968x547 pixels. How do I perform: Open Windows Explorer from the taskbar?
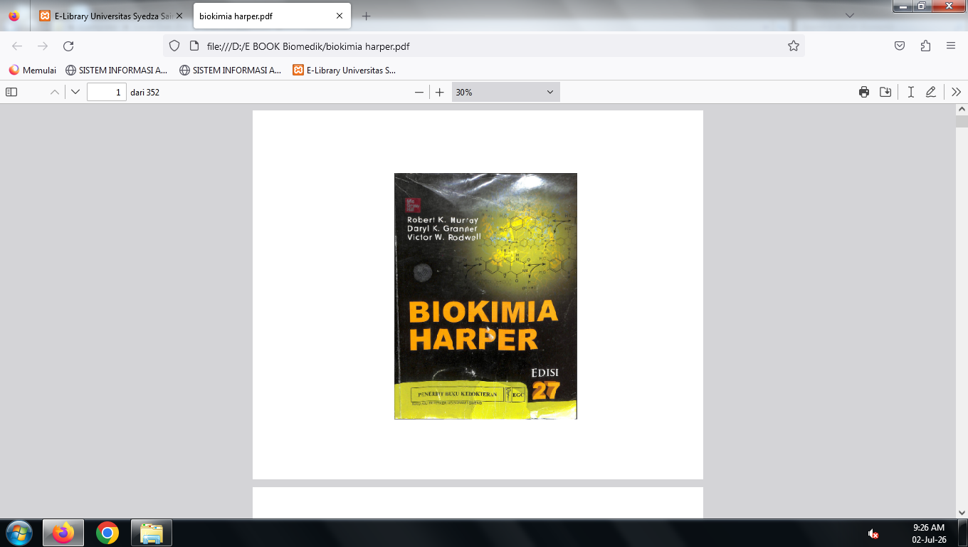[x=152, y=533]
